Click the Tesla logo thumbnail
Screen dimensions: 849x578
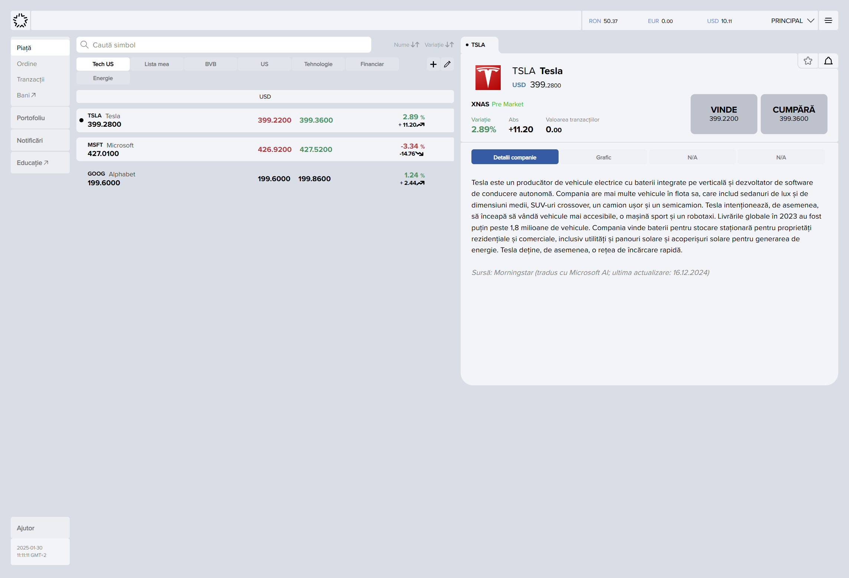coord(488,77)
